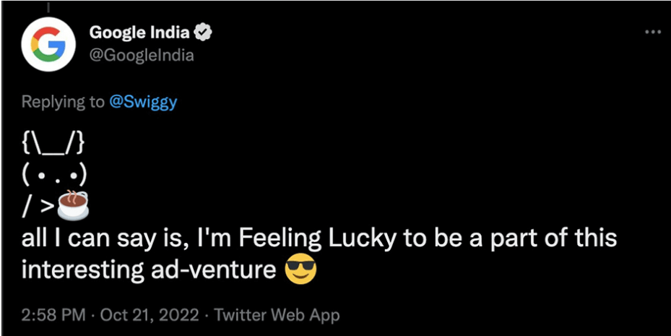Image resolution: width=671 pixels, height=336 pixels.
Task: Open the Twitter Web App source link
Action: coord(277,316)
